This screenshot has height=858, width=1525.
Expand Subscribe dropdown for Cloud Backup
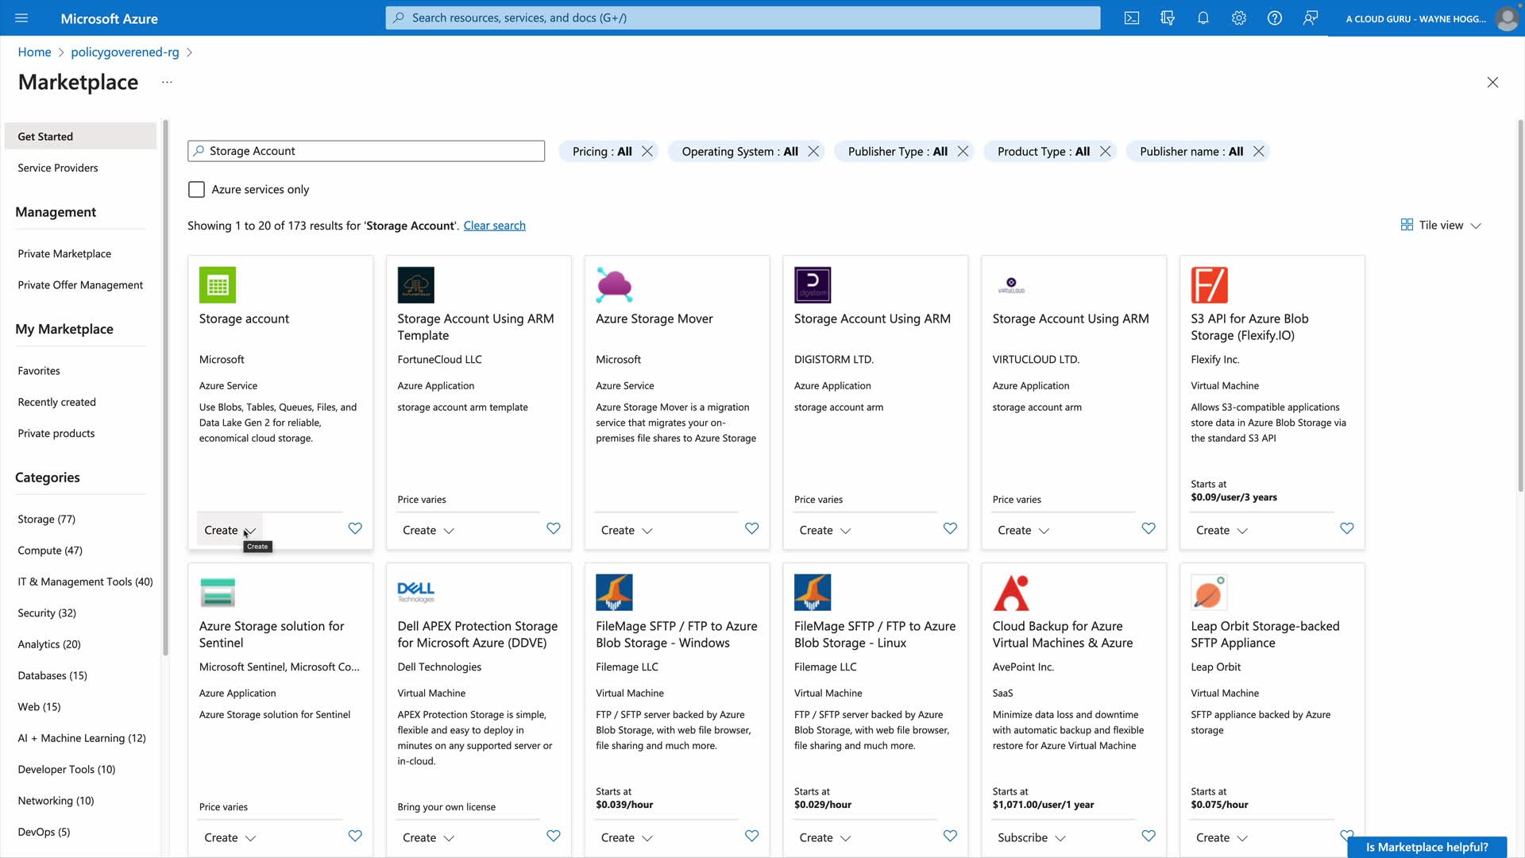click(1031, 837)
